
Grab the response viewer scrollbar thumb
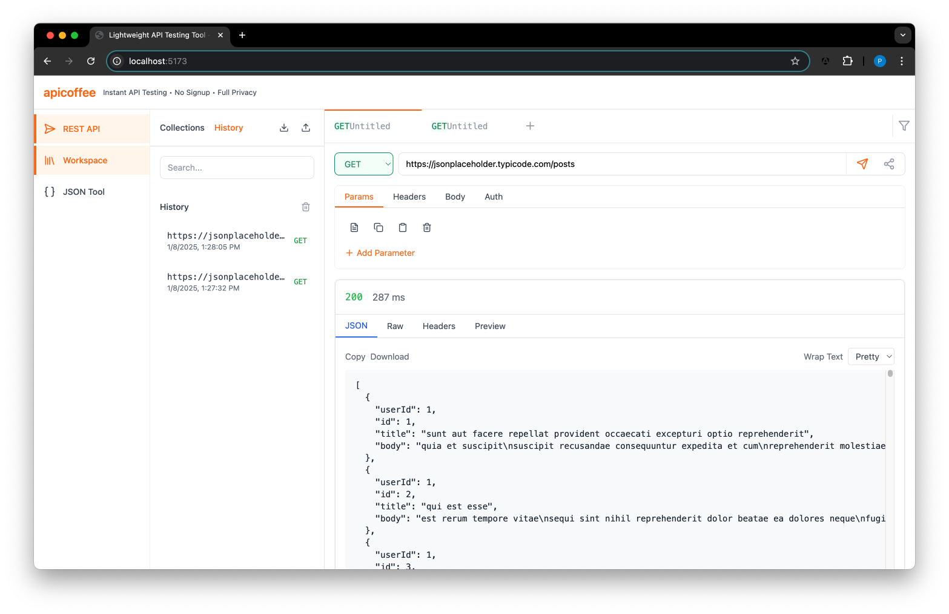coord(890,373)
